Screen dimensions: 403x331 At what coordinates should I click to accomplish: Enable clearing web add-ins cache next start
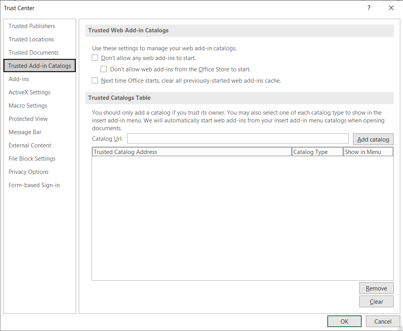[x=95, y=81]
